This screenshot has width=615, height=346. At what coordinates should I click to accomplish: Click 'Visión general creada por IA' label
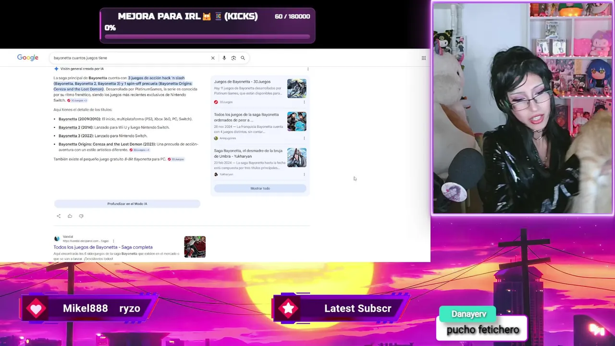point(82,69)
